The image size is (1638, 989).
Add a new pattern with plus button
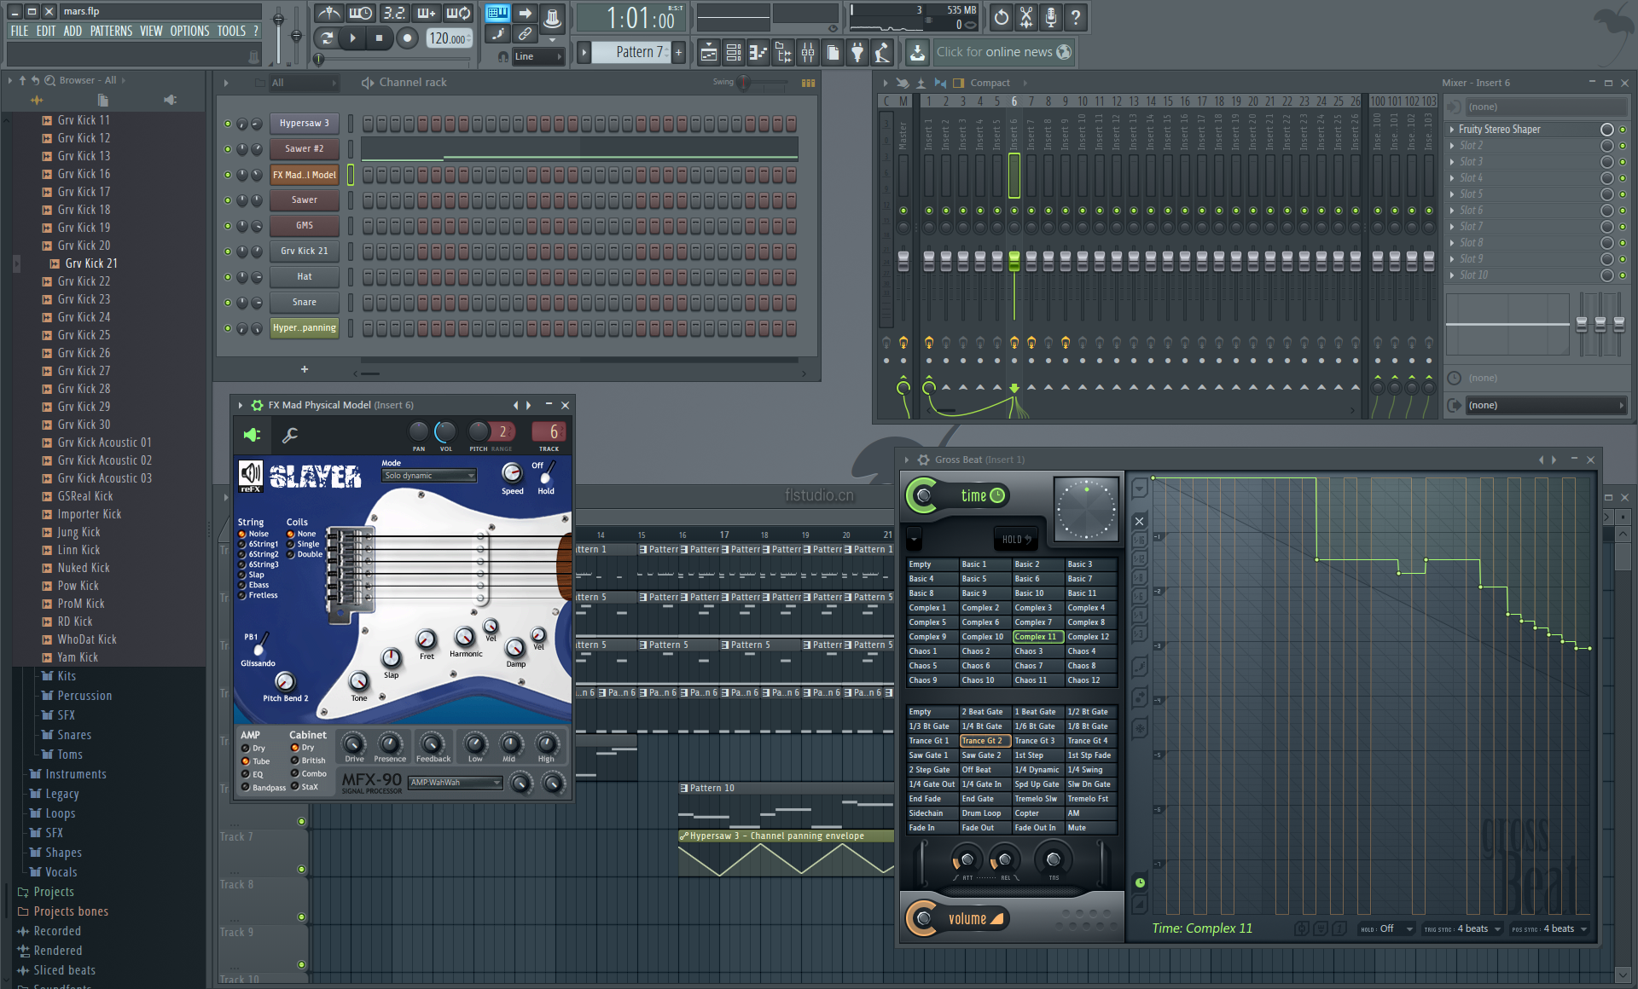679,52
